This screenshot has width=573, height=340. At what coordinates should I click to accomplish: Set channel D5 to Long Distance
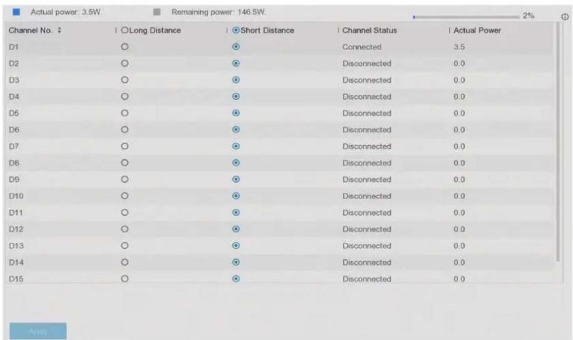(125, 113)
